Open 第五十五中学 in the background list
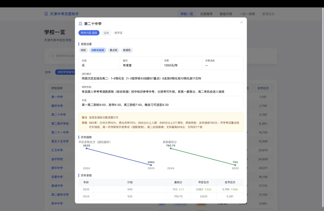Image resolution: width=324 pixels, height=211 pixels. [x=60, y=142]
